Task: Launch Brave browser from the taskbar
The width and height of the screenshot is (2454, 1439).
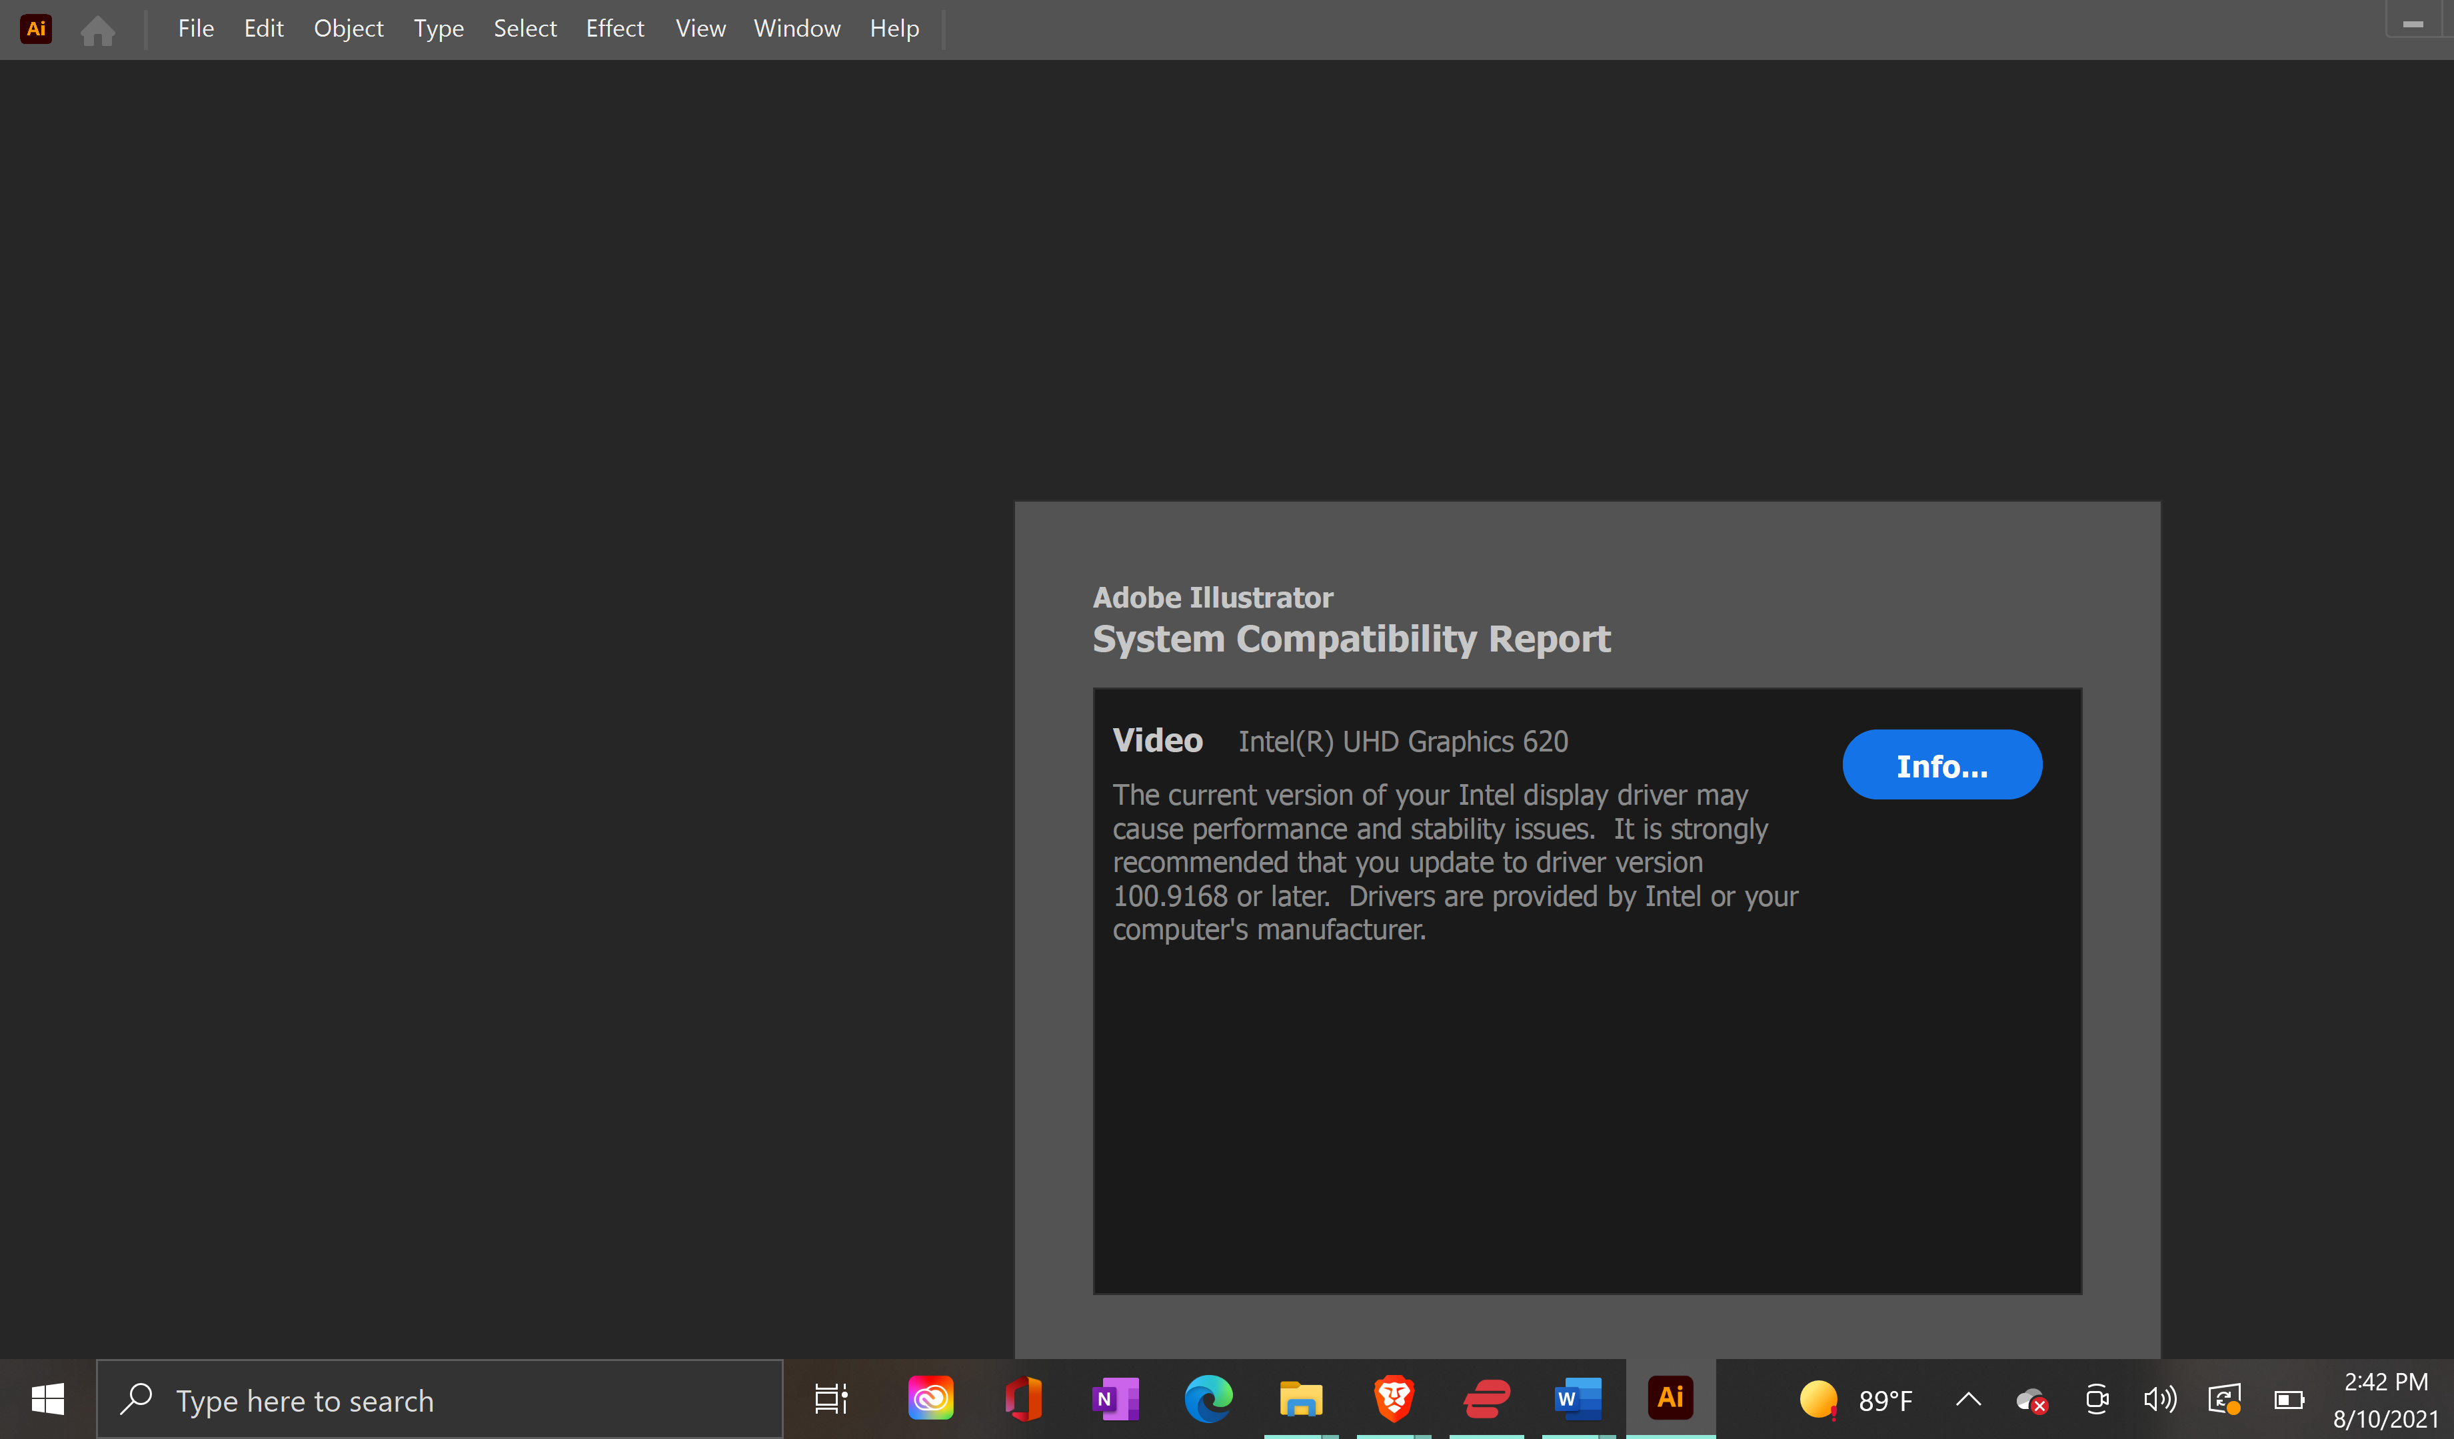Action: tap(1392, 1399)
